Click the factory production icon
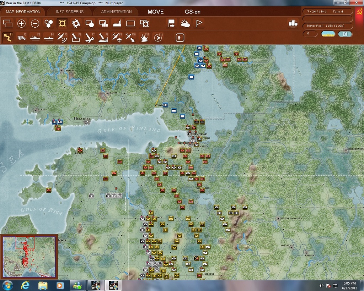Viewport: 364px width, 291px height. pyautogui.click(x=117, y=23)
